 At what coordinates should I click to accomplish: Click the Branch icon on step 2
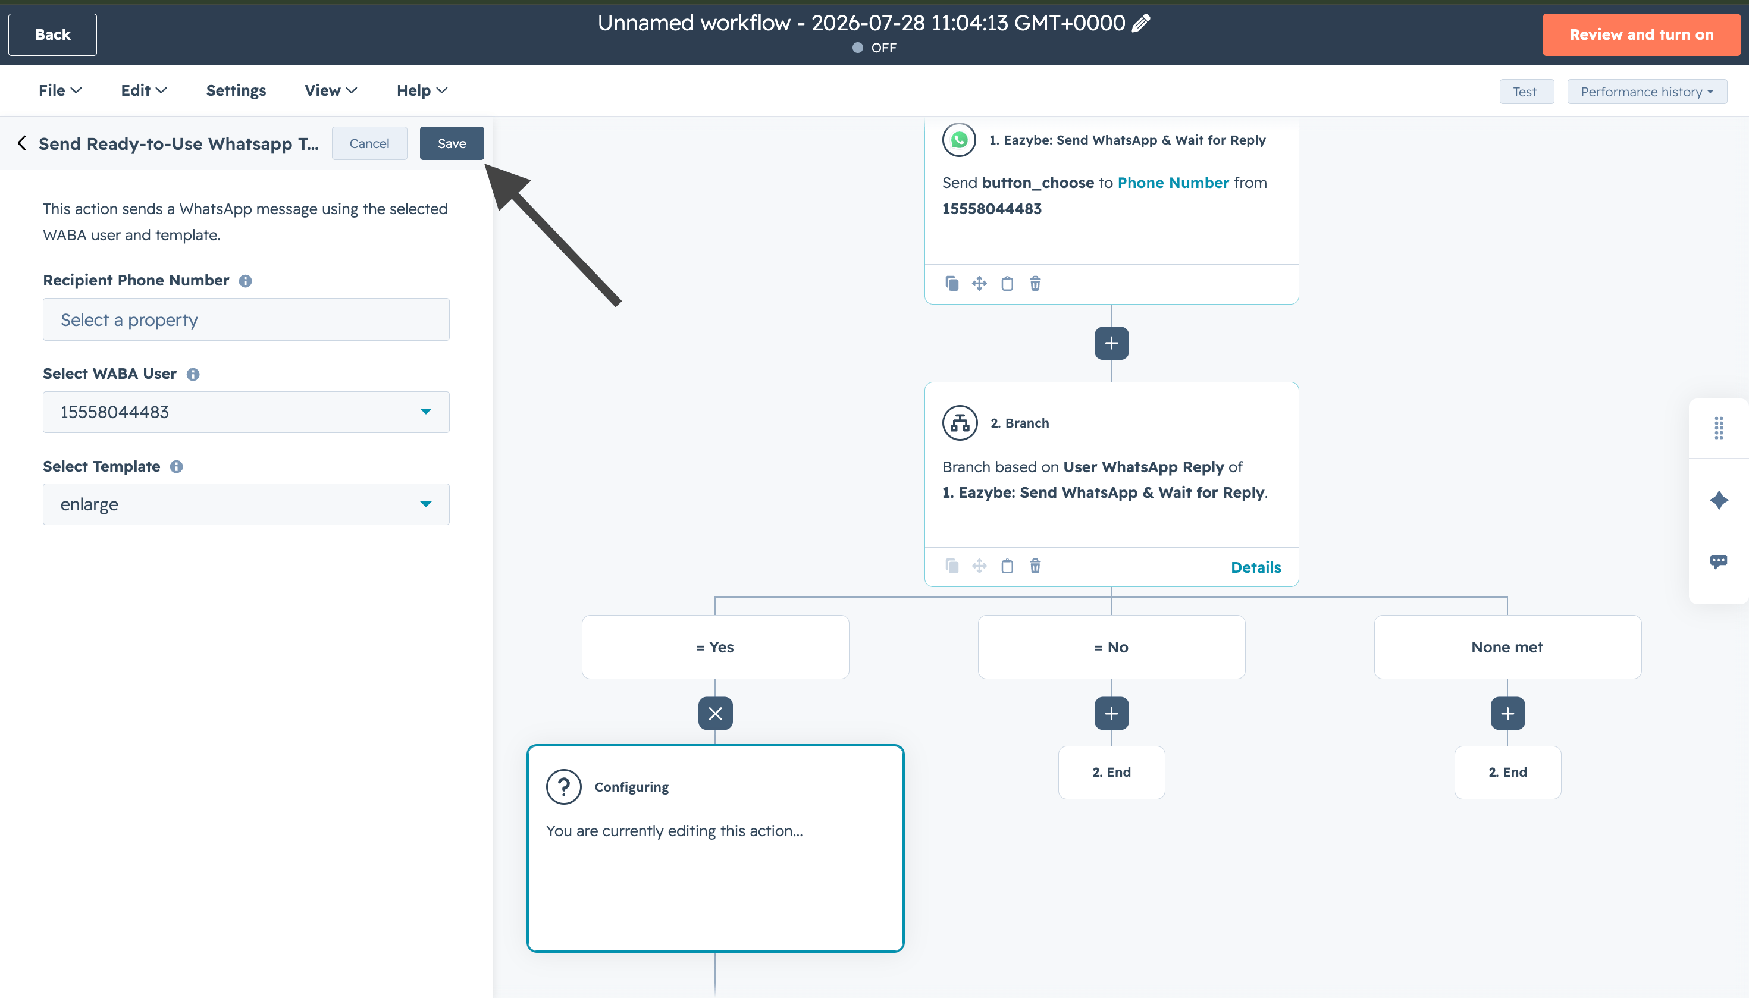(x=960, y=423)
